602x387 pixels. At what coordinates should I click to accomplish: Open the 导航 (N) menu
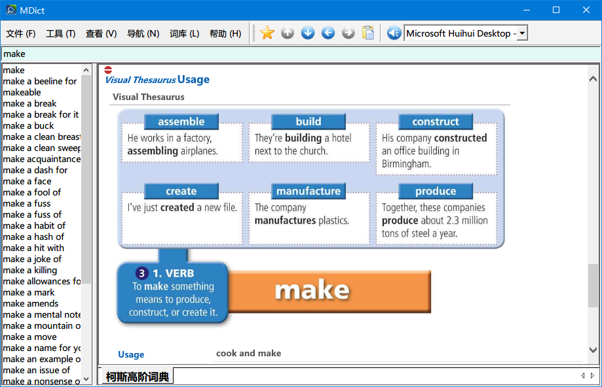point(143,34)
